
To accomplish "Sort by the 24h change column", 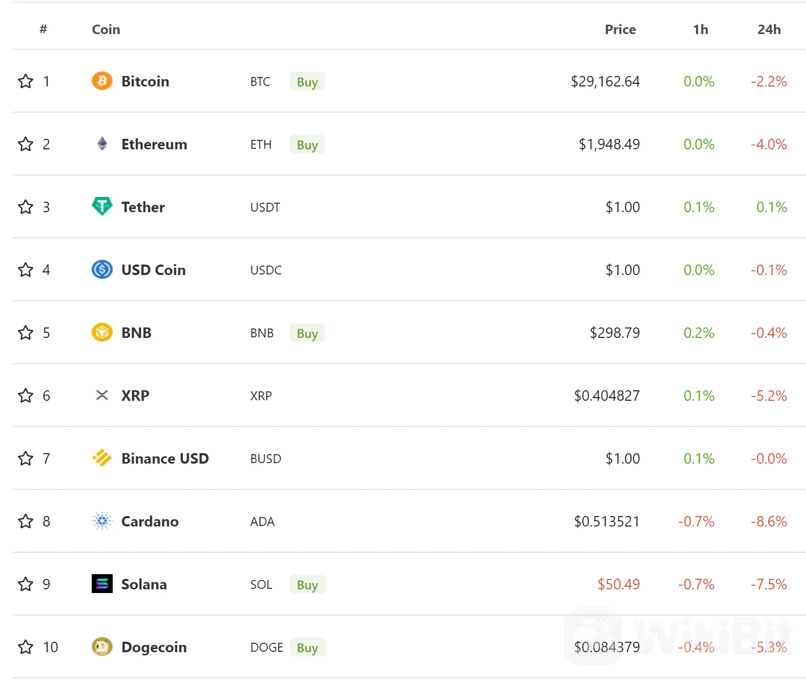I will coord(769,29).
